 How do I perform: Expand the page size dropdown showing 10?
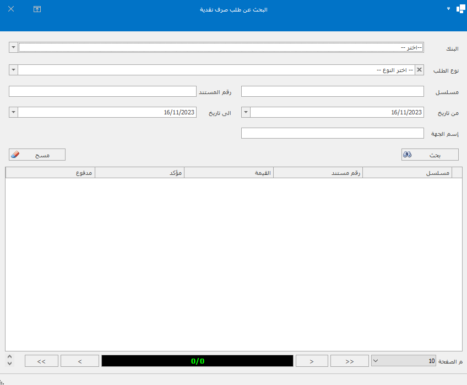coord(376,361)
